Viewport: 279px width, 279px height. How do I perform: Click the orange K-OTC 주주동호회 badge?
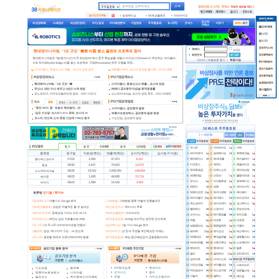pos(214,141)
